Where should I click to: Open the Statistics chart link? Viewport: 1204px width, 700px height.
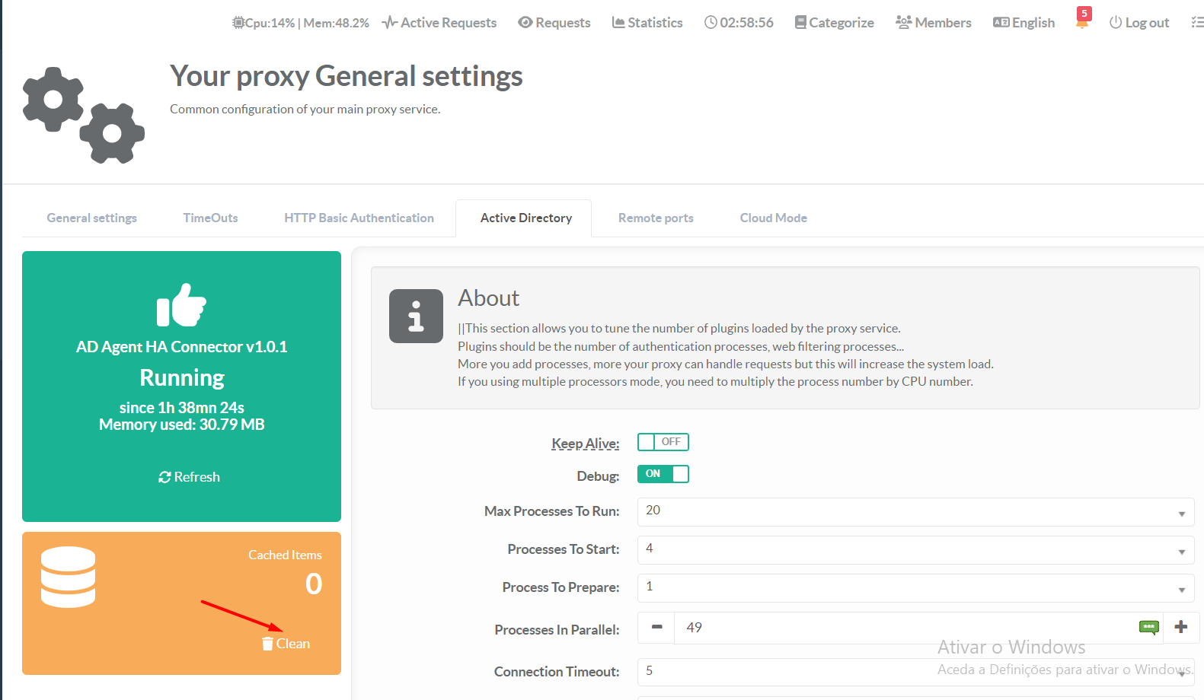(x=647, y=23)
